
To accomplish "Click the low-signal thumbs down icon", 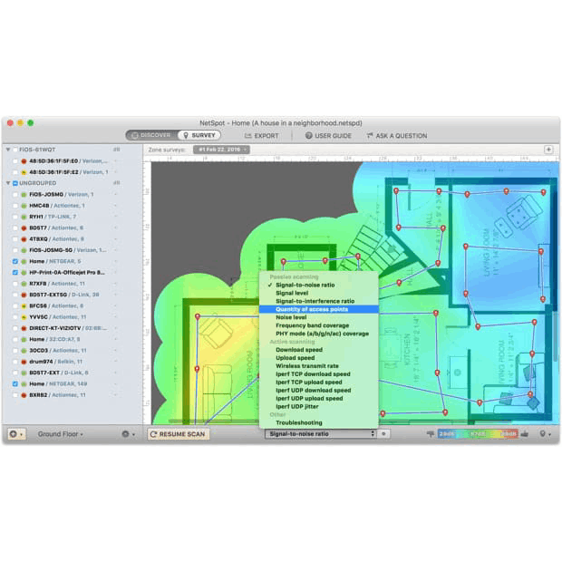I will coord(431,434).
